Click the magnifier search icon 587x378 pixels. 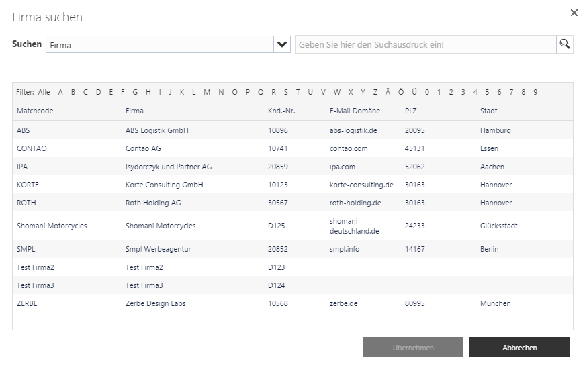coord(565,44)
